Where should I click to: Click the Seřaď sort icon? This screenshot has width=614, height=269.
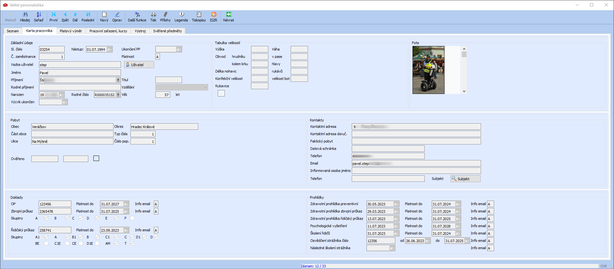pos(39,17)
